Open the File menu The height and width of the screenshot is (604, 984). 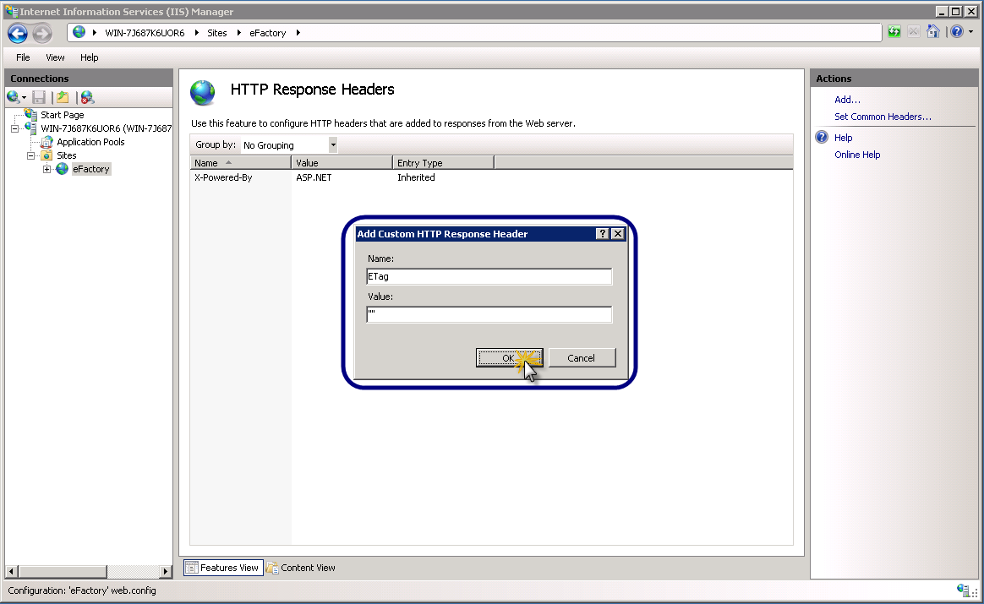tap(23, 57)
